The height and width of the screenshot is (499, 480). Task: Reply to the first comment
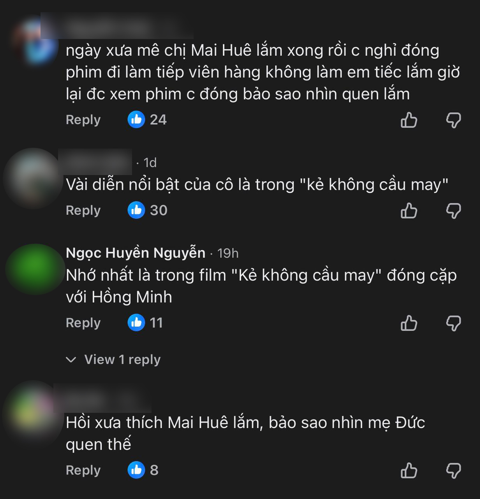83,120
